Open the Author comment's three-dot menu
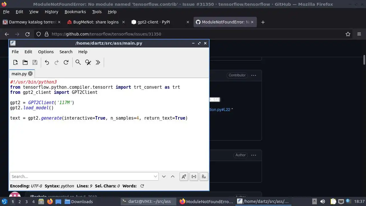The height and width of the screenshot is (206, 366). click(x=254, y=155)
